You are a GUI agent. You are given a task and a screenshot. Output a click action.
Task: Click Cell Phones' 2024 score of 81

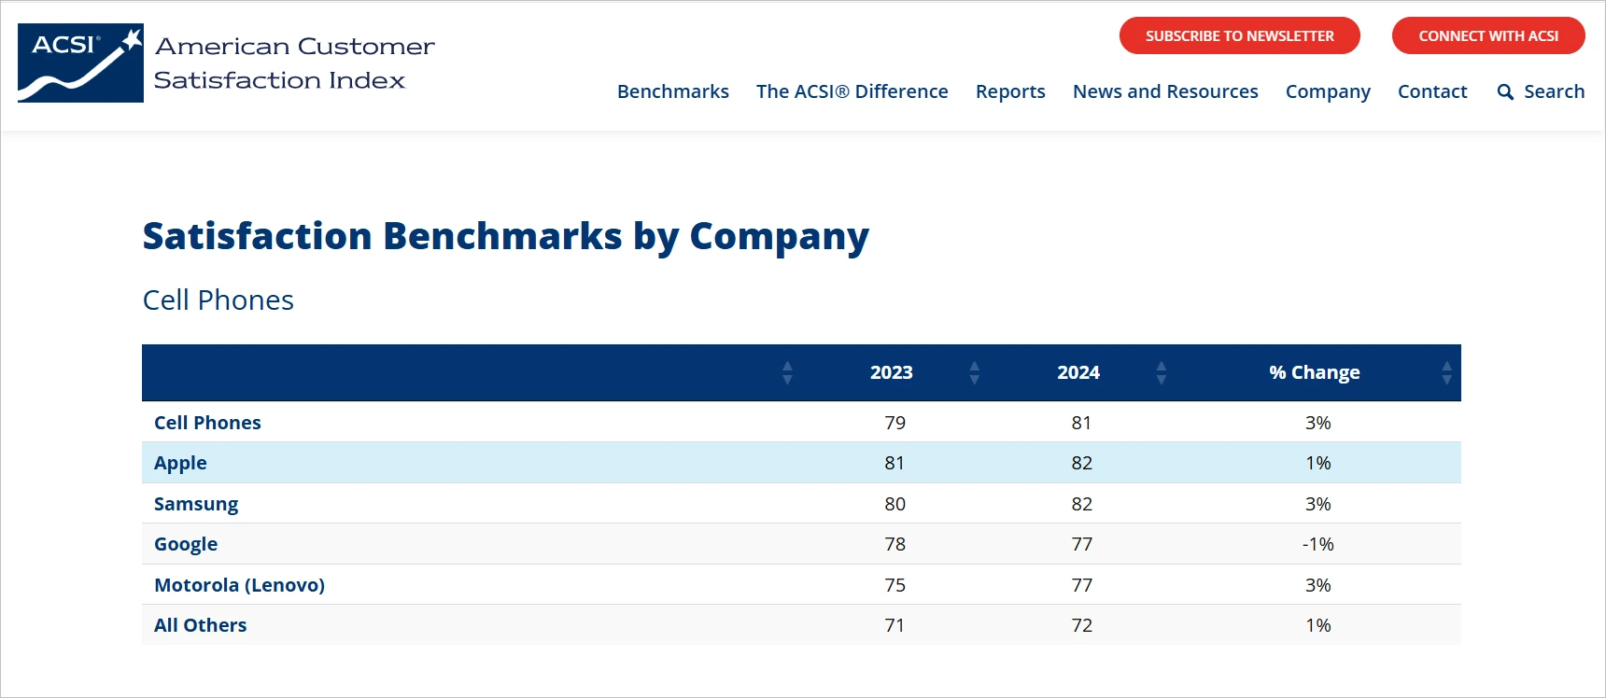(1081, 423)
